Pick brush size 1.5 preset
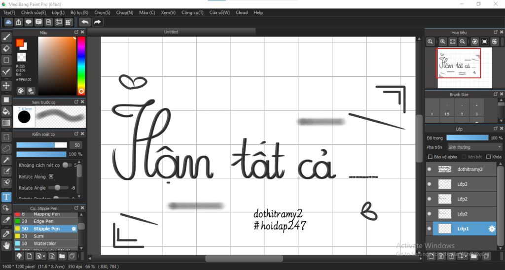Image resolution: width=505 pixels, height=270 pixels. 447,108
